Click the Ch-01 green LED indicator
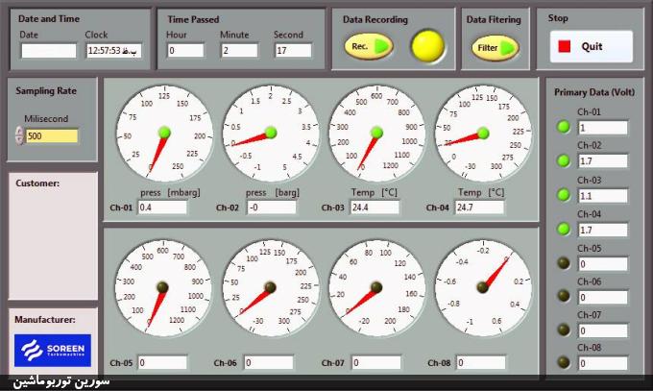The height and width of the screenshot is (391, 653). (x=564, y=127)
